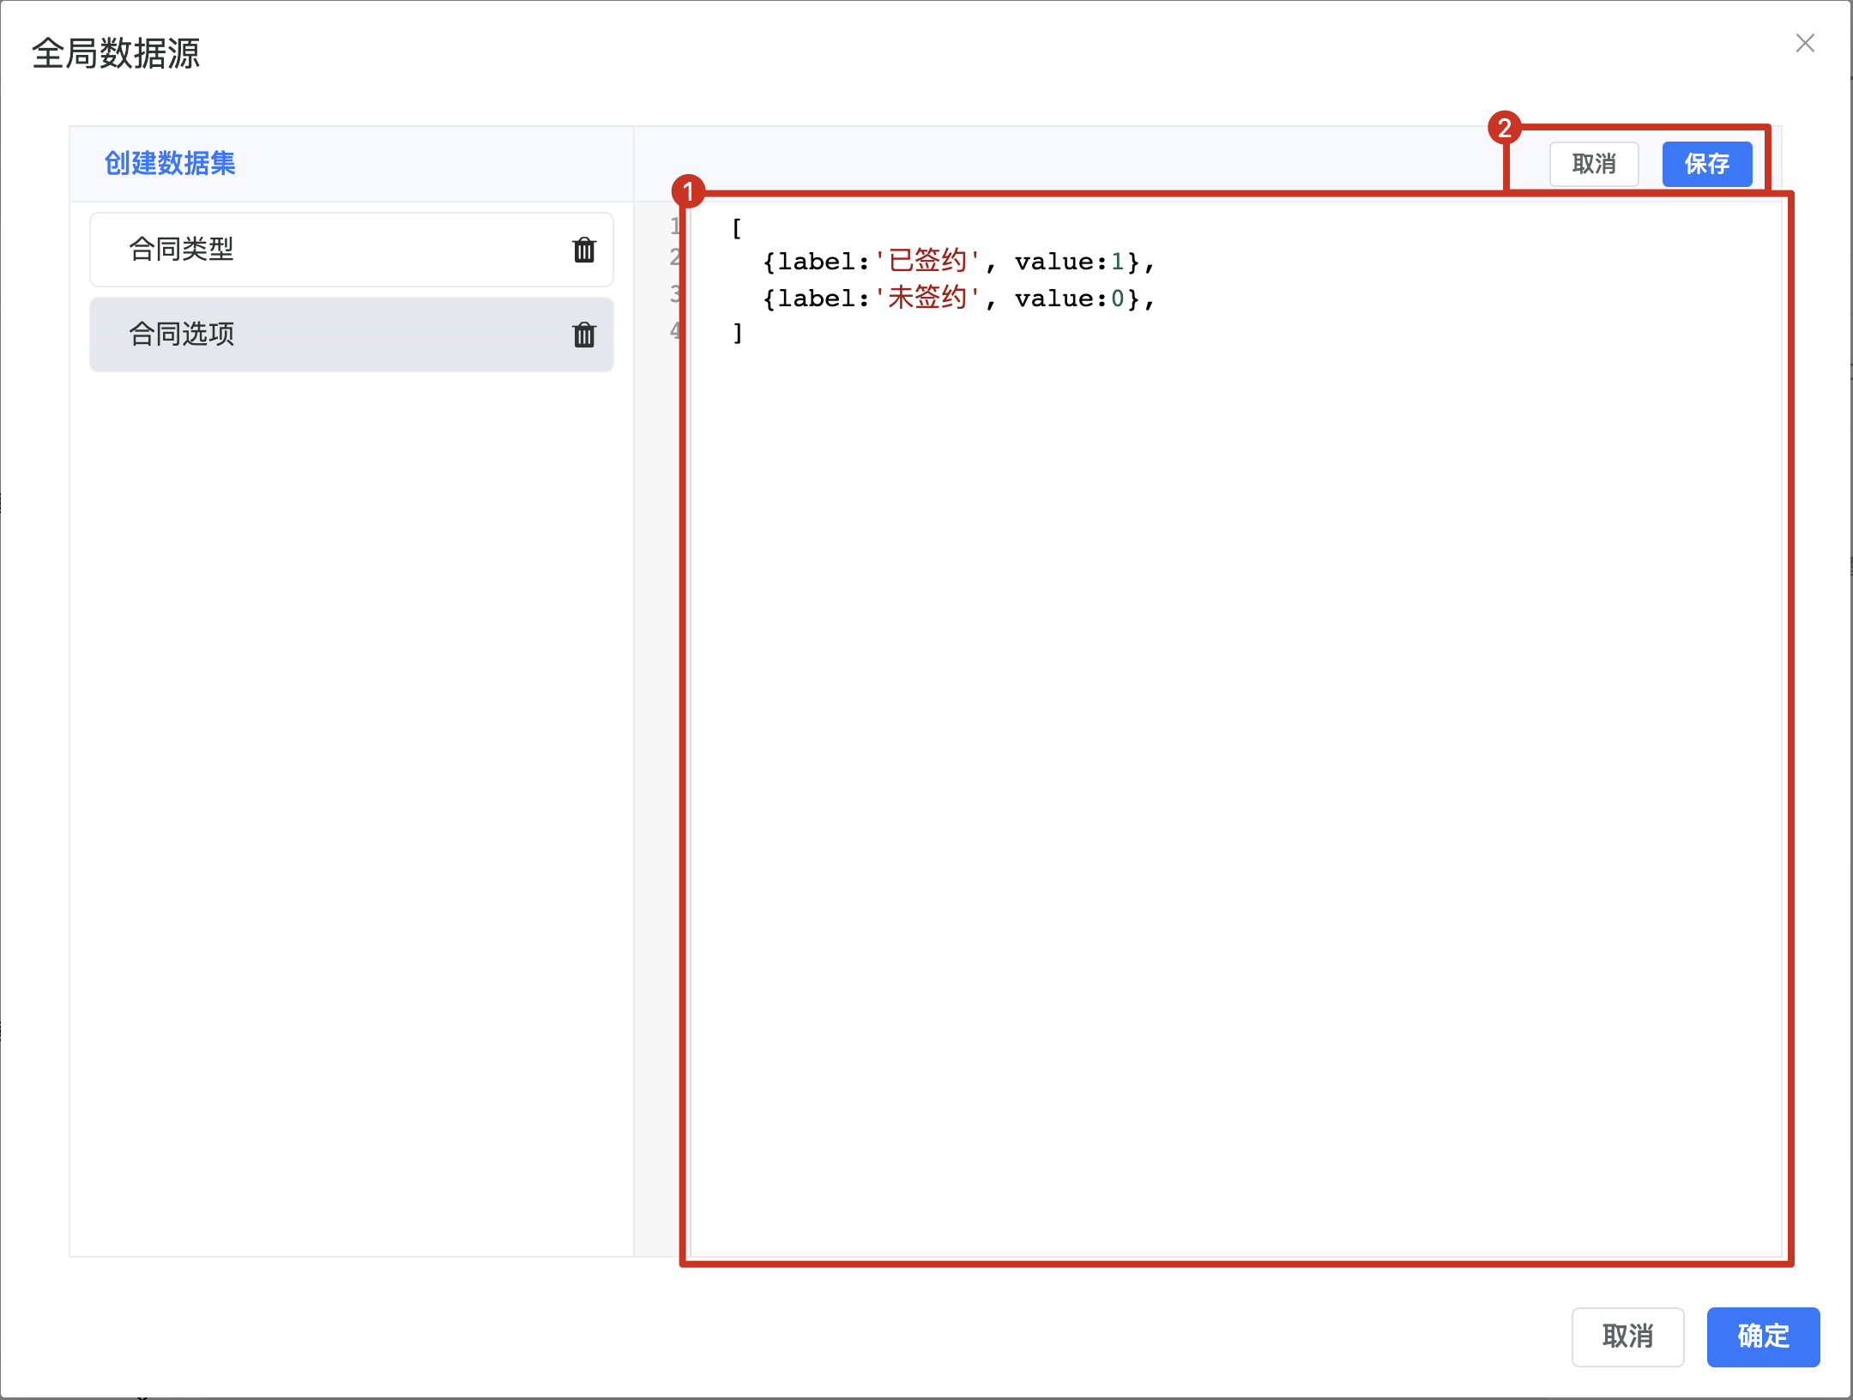Click value:1 in the code editor
The image size is (1853, 1400).
click(x=1069, y=262)
